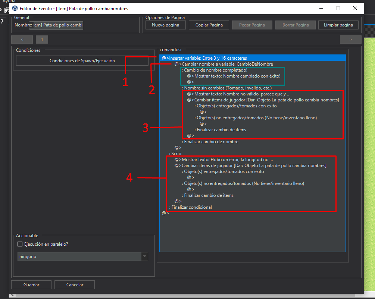Select line Cambio de nombre completado!
Image resolution: width=375 pixels, height=299 pixels.
tap(215, 70)
